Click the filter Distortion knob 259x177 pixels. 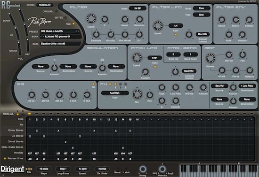(139, 19)
